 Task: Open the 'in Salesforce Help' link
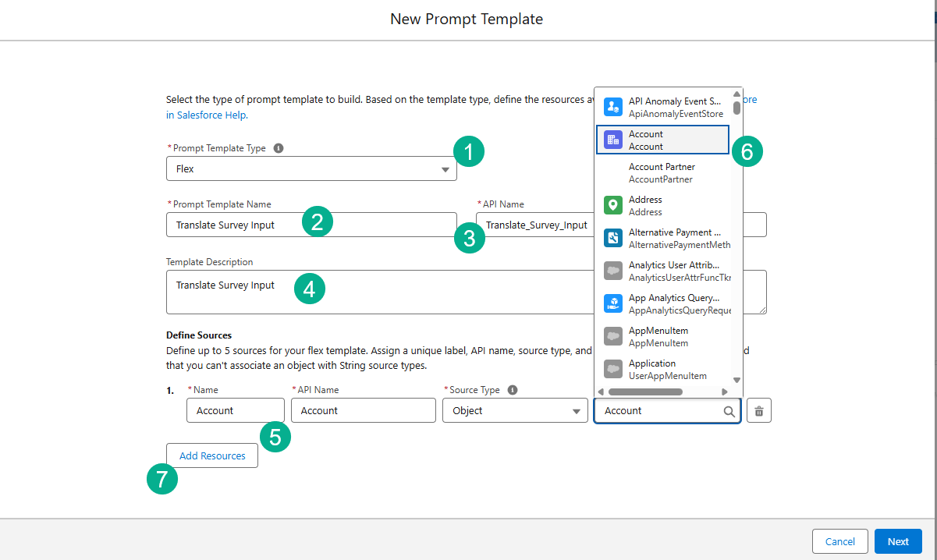[207, 115]
